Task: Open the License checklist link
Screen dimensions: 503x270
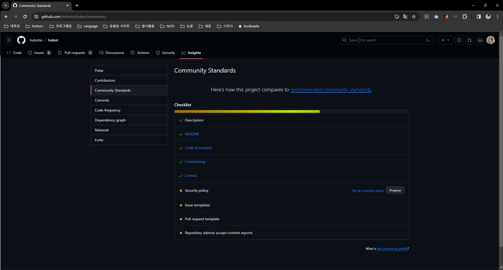Action: (x=191, y=176)
